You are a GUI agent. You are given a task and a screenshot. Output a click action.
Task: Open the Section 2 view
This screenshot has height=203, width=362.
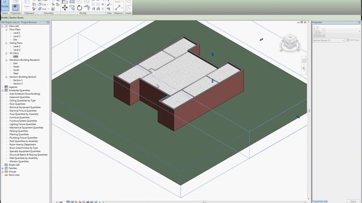18,83
